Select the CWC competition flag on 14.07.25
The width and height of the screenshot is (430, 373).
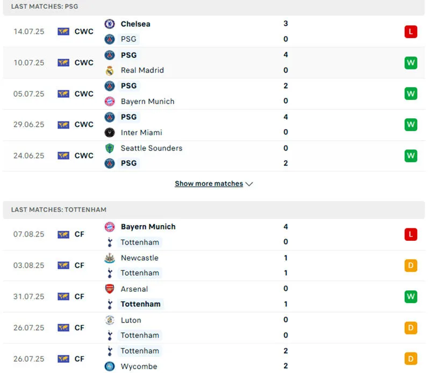(63, 32)
